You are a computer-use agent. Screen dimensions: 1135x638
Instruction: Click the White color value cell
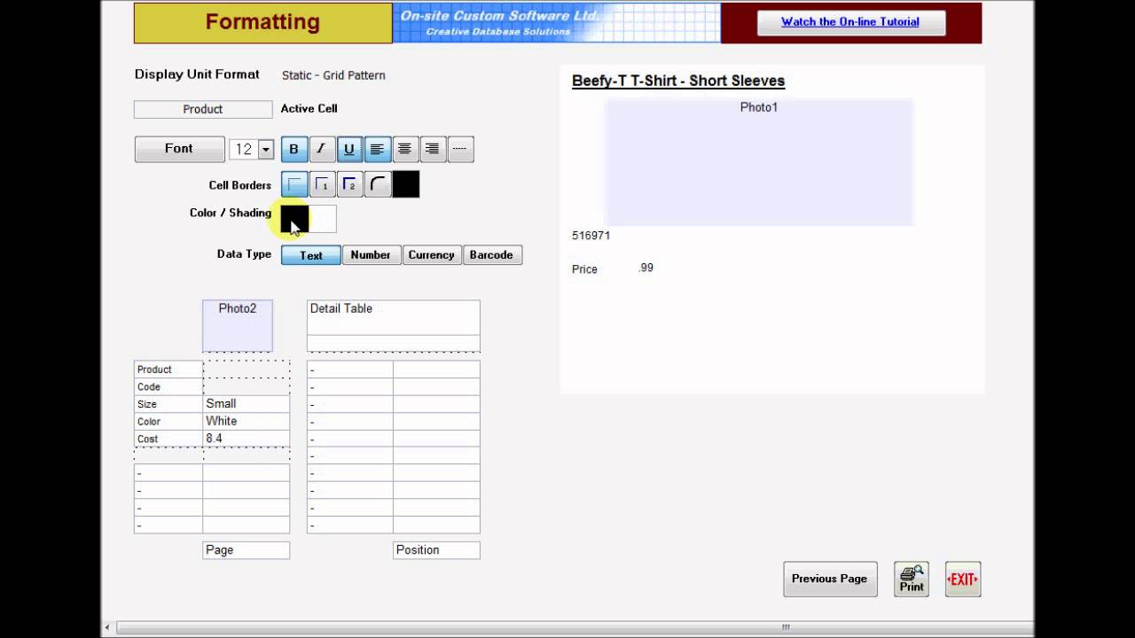click(x=246, y=422)
